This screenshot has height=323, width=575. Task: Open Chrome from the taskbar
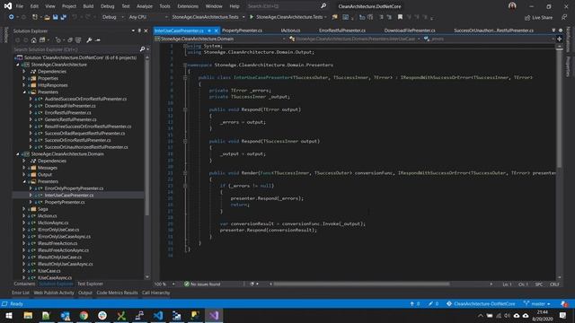(84, 315)
